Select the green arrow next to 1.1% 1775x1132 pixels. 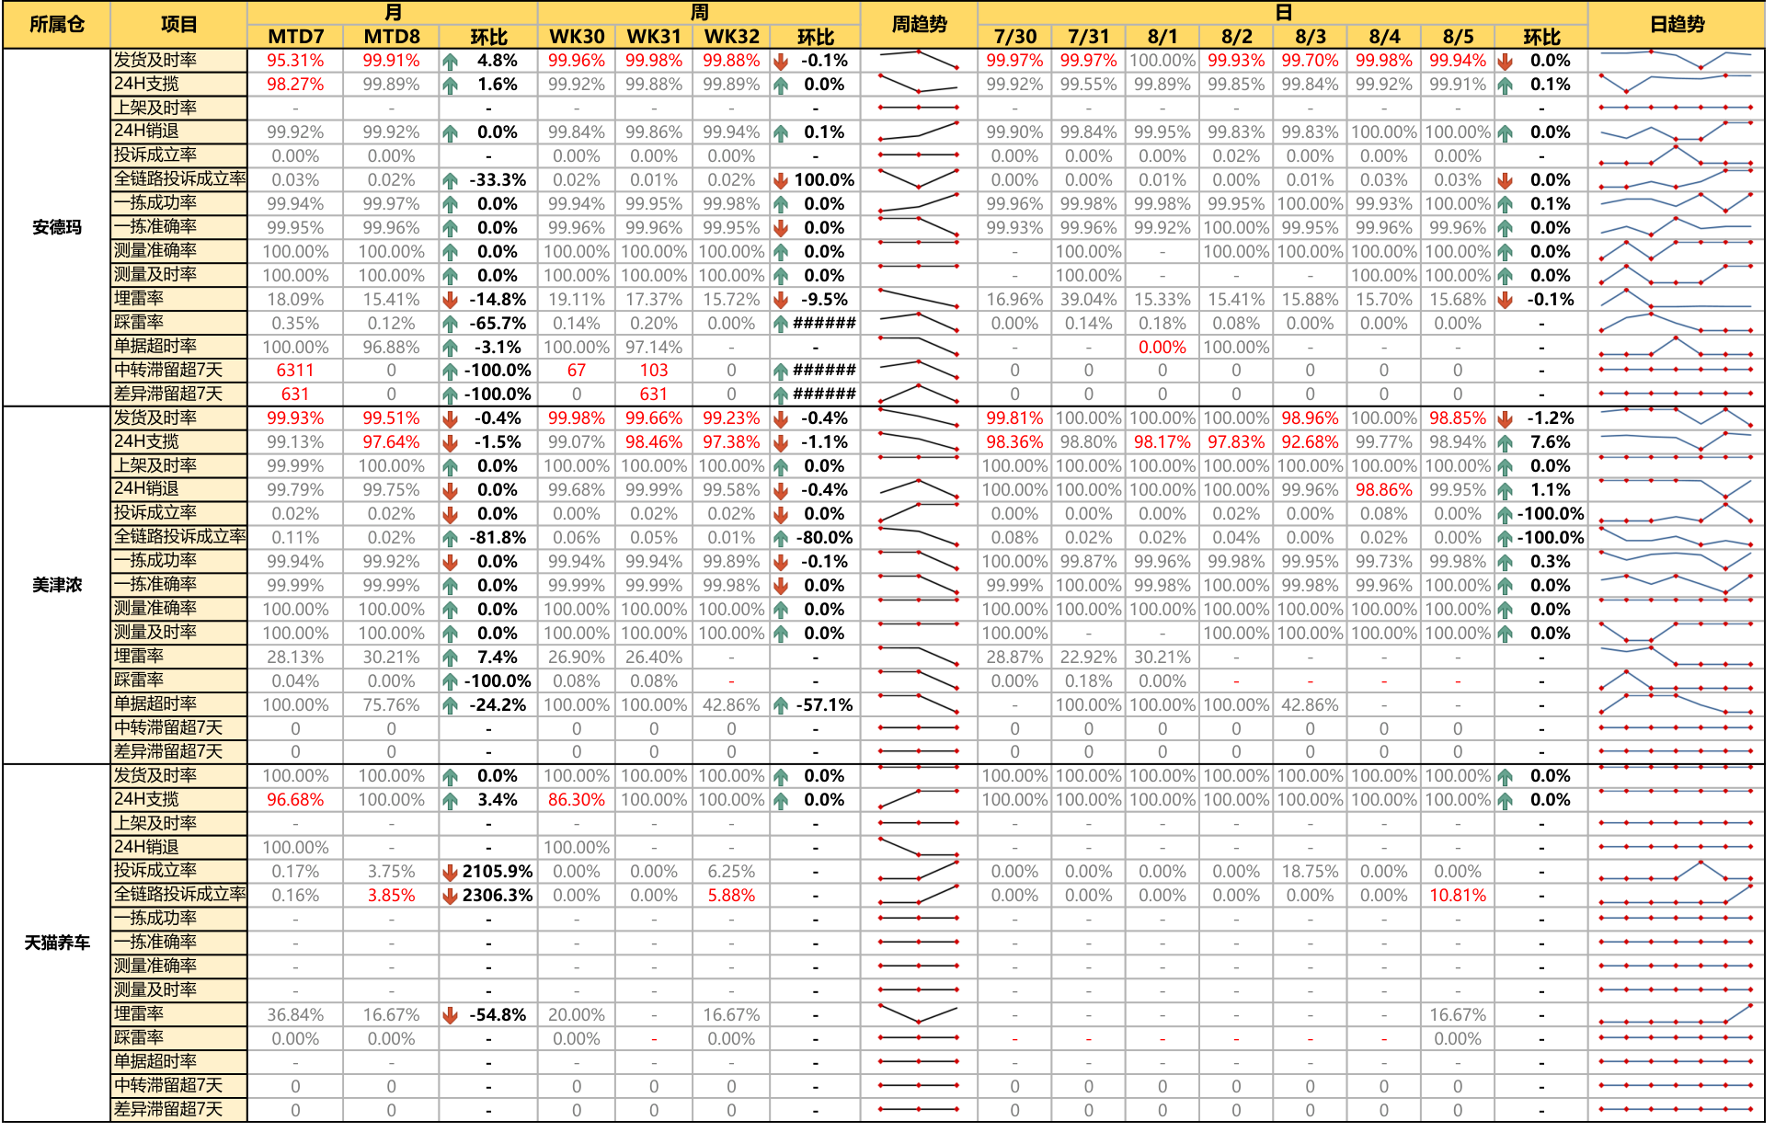pyautogui.click(x=1505, y=491)
